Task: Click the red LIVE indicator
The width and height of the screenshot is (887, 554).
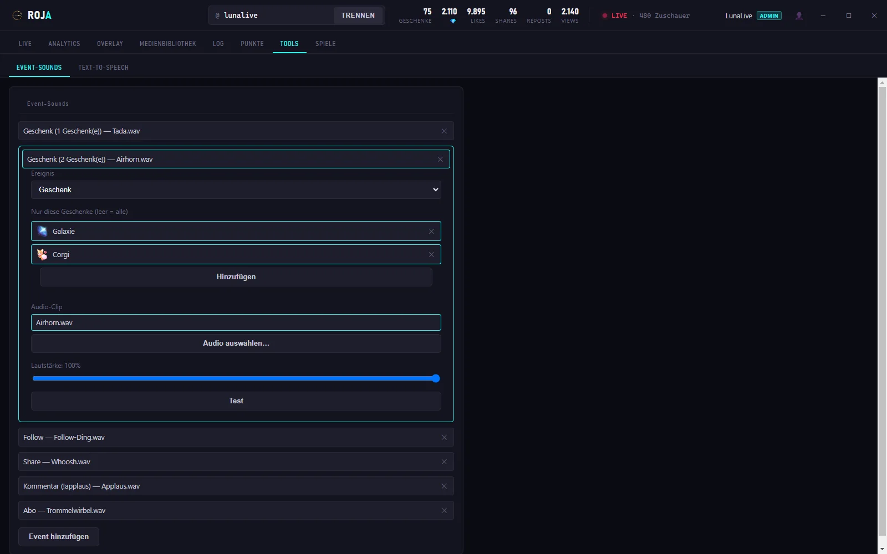Action: click(x=615, y=16)
